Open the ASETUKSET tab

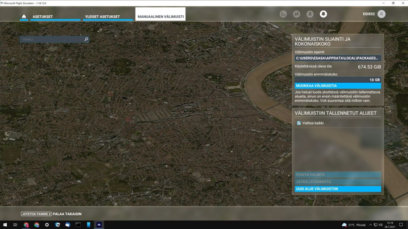pyautogui.click(x=55, y=17)
